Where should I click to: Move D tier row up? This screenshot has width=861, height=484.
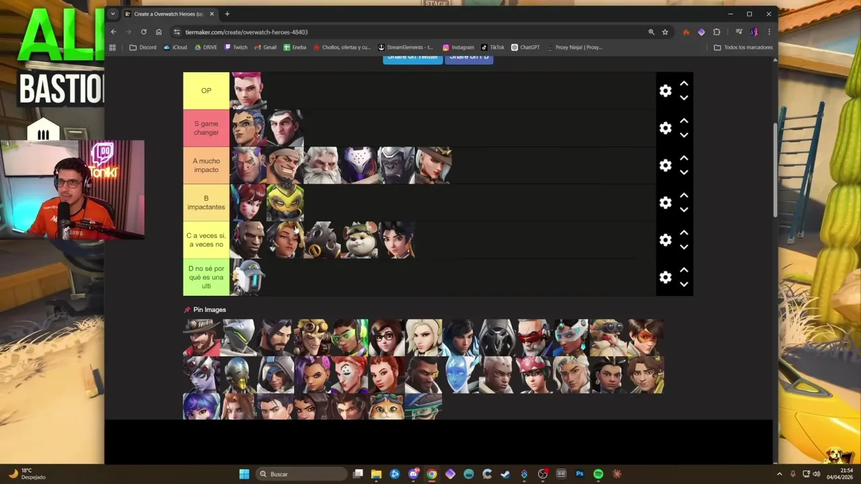click(x=683, y=270)
